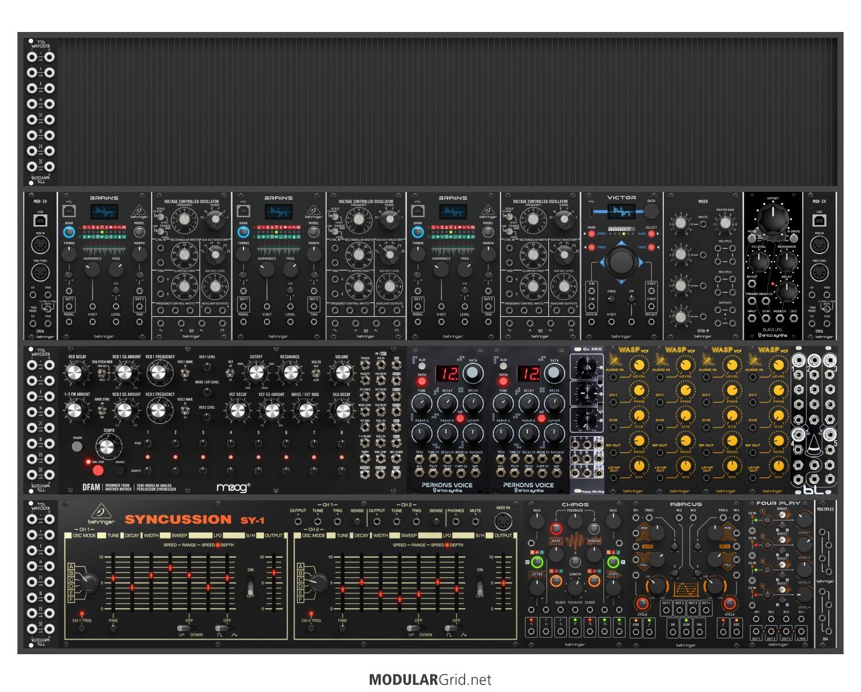
Task: Click the Syncussion Phones jack
Action: point(456,522)
